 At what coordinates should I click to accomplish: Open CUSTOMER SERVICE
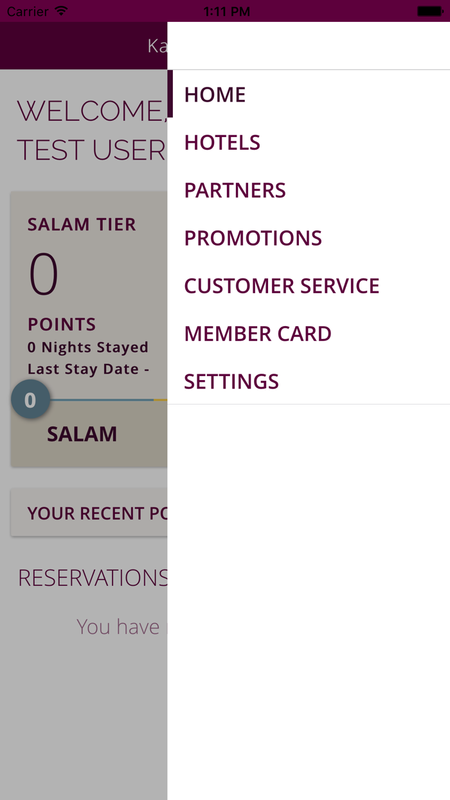tap(282, 286)
